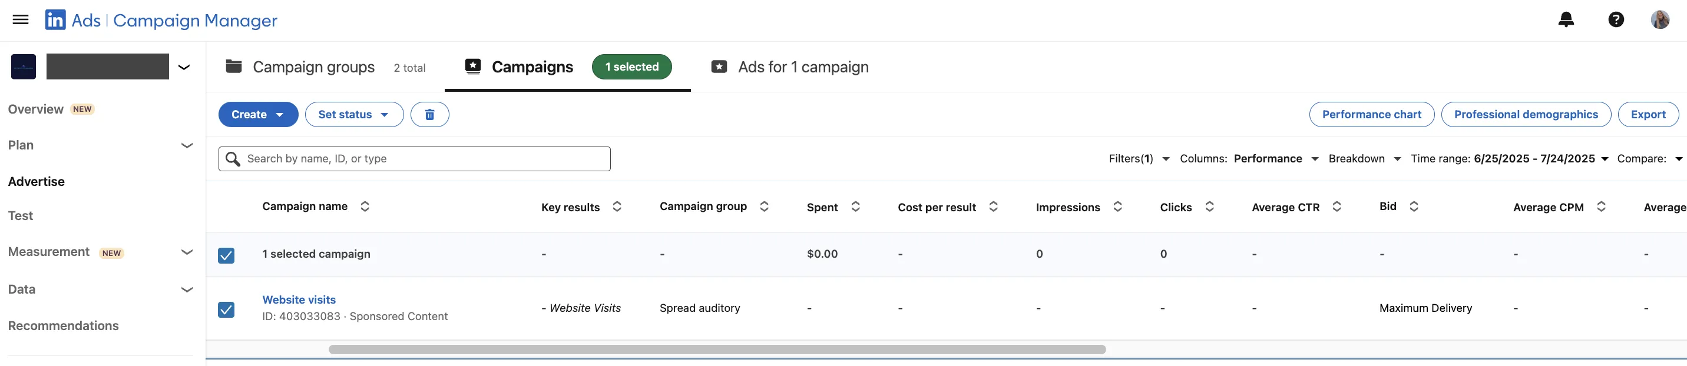Click the $0.00 spent total cell

pyautogui.click(x=822, y=254)
